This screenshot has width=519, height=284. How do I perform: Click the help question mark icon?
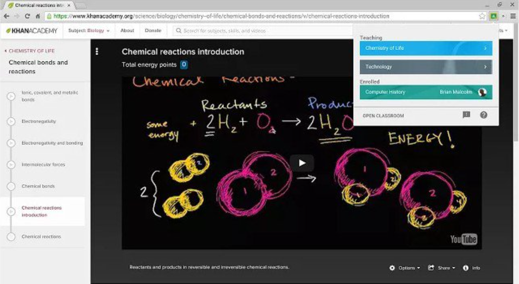pyautogui.click(x=484, y=115)
